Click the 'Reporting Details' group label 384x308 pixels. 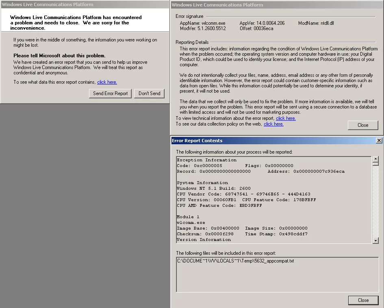(192, 42)
